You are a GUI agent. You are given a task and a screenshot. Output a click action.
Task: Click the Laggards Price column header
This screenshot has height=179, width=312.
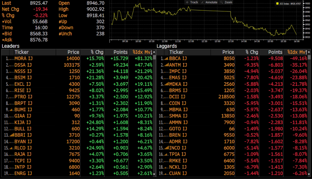click(228, 52)
